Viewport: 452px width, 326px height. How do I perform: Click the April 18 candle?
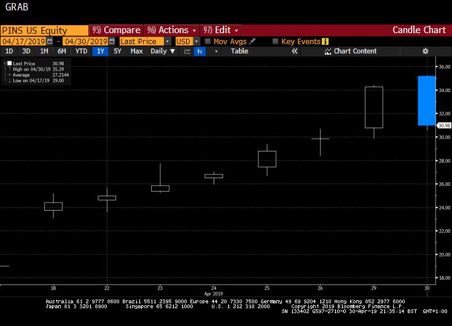53,206
